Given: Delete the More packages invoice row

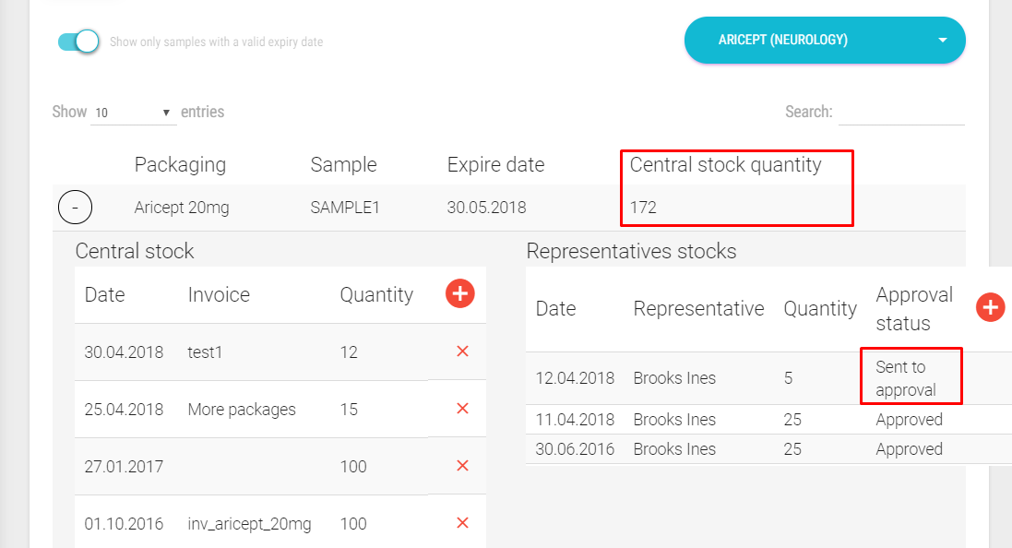Looking at the screenshot, I should pos(462,409).
